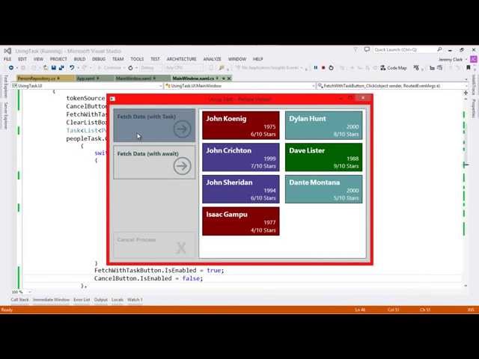Screen dimensions: 479x359
Task: Open the ARCHITECTURE menu
Action: [x=181, y=59]
